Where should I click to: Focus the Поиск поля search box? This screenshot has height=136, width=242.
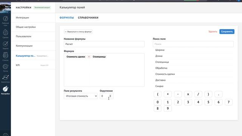193,44
